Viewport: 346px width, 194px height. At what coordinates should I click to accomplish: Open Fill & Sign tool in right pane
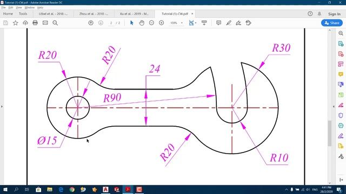coord(341,136)
